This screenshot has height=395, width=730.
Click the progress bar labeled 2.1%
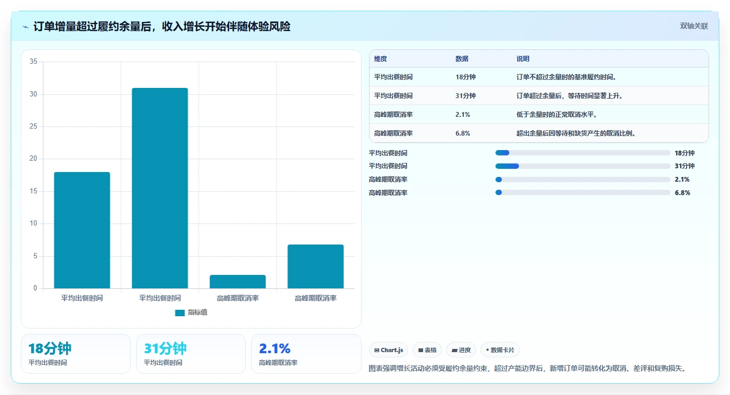[583, 180]
